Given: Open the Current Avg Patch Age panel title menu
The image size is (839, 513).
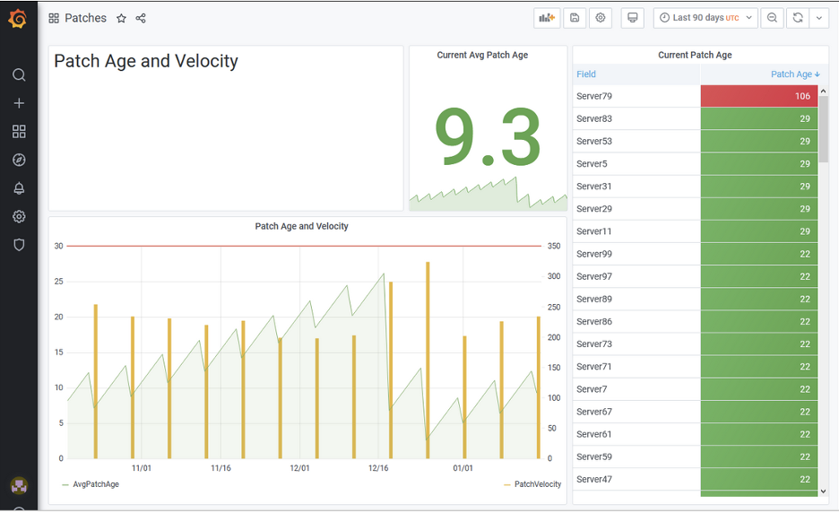Looking at the screenshot, I should [482, 55].
